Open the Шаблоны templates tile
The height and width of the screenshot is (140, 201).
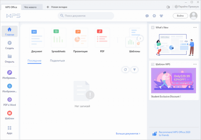point(133,40)
